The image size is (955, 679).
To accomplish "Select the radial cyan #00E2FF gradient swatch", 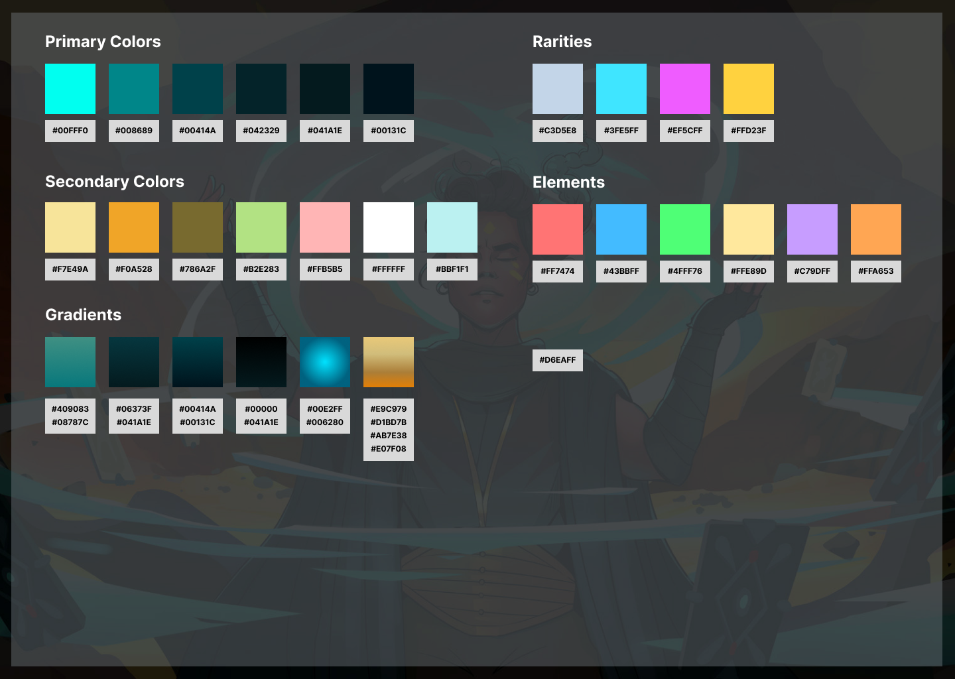I will (x=325, y=362).
